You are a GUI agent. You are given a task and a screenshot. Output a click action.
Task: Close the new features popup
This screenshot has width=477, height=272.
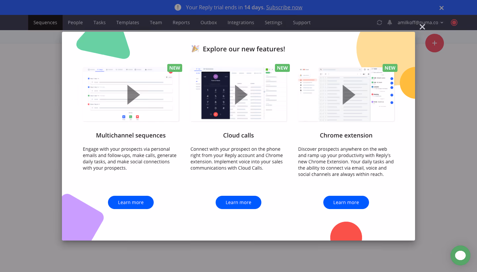pos(422,27)
